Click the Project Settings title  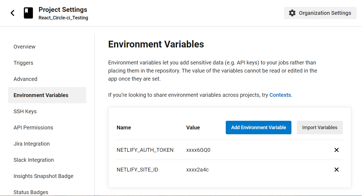coord(63,9)
